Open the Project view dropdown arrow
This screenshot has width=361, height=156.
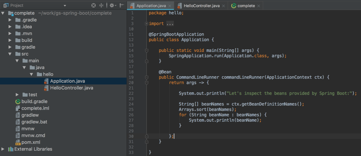point(65,6)
